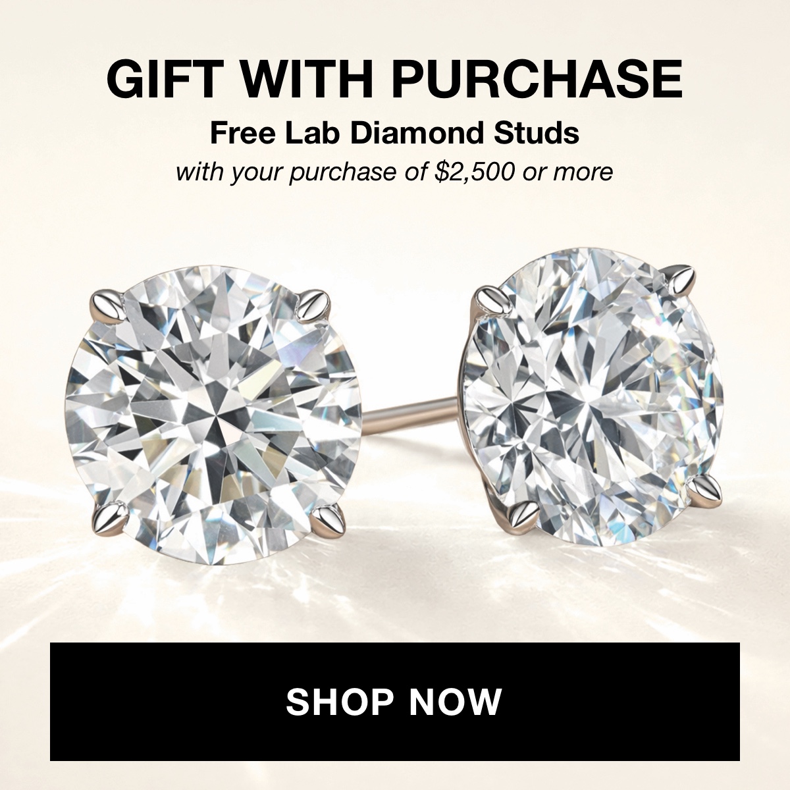This screenshot has width=790, height=790.
Task: Click the SHOP NOW button
Action: tap(395, 702)
